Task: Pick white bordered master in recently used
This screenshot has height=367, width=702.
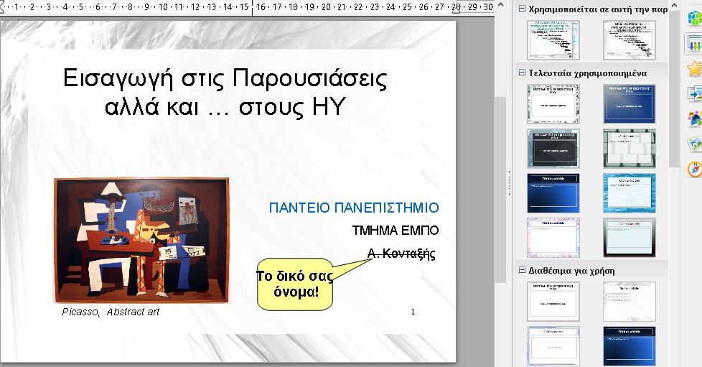Action: click(x=553, y=104)
